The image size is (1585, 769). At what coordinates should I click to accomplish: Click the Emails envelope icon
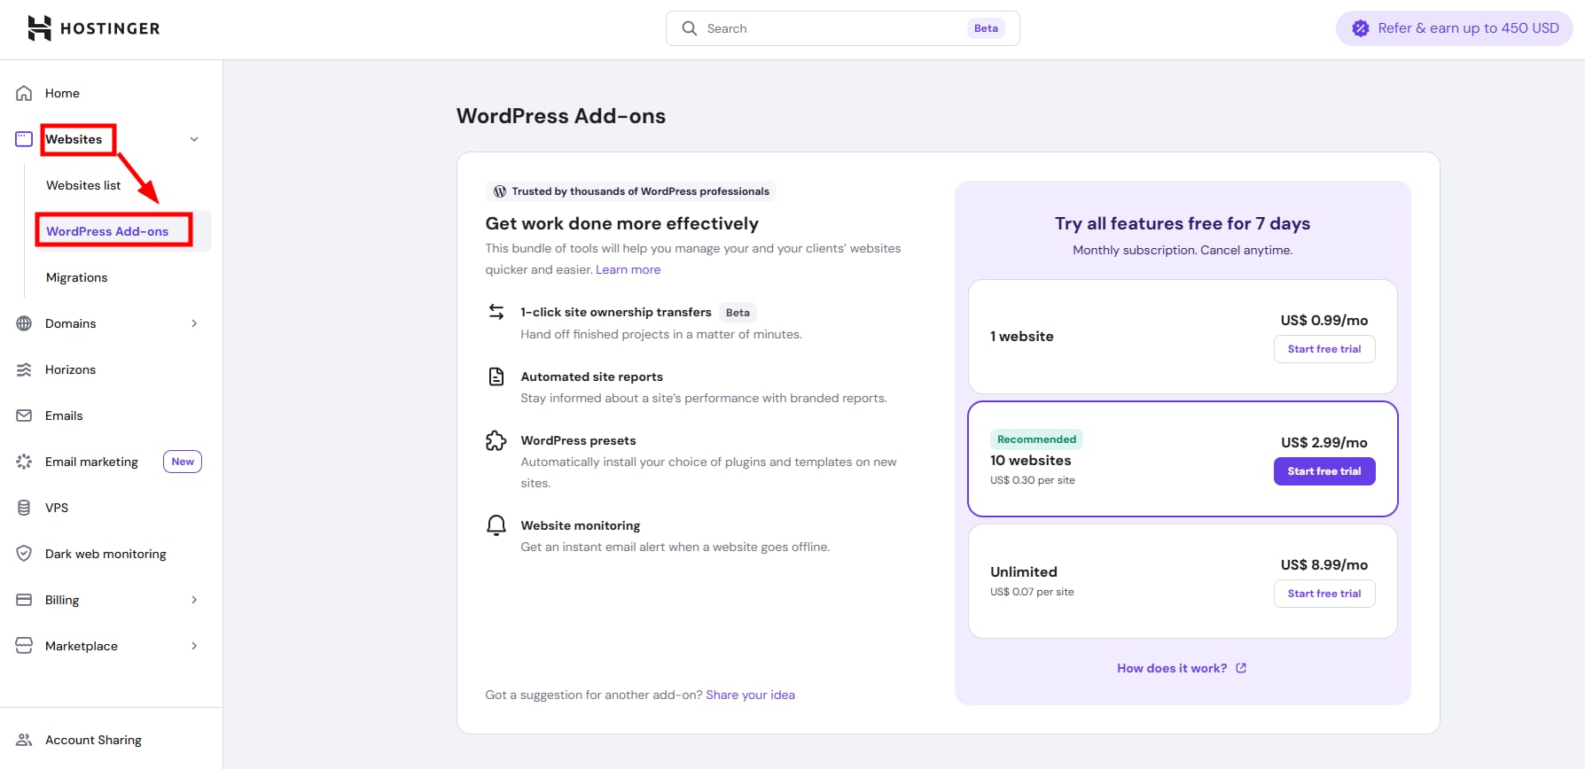click(x=24, y=416)
